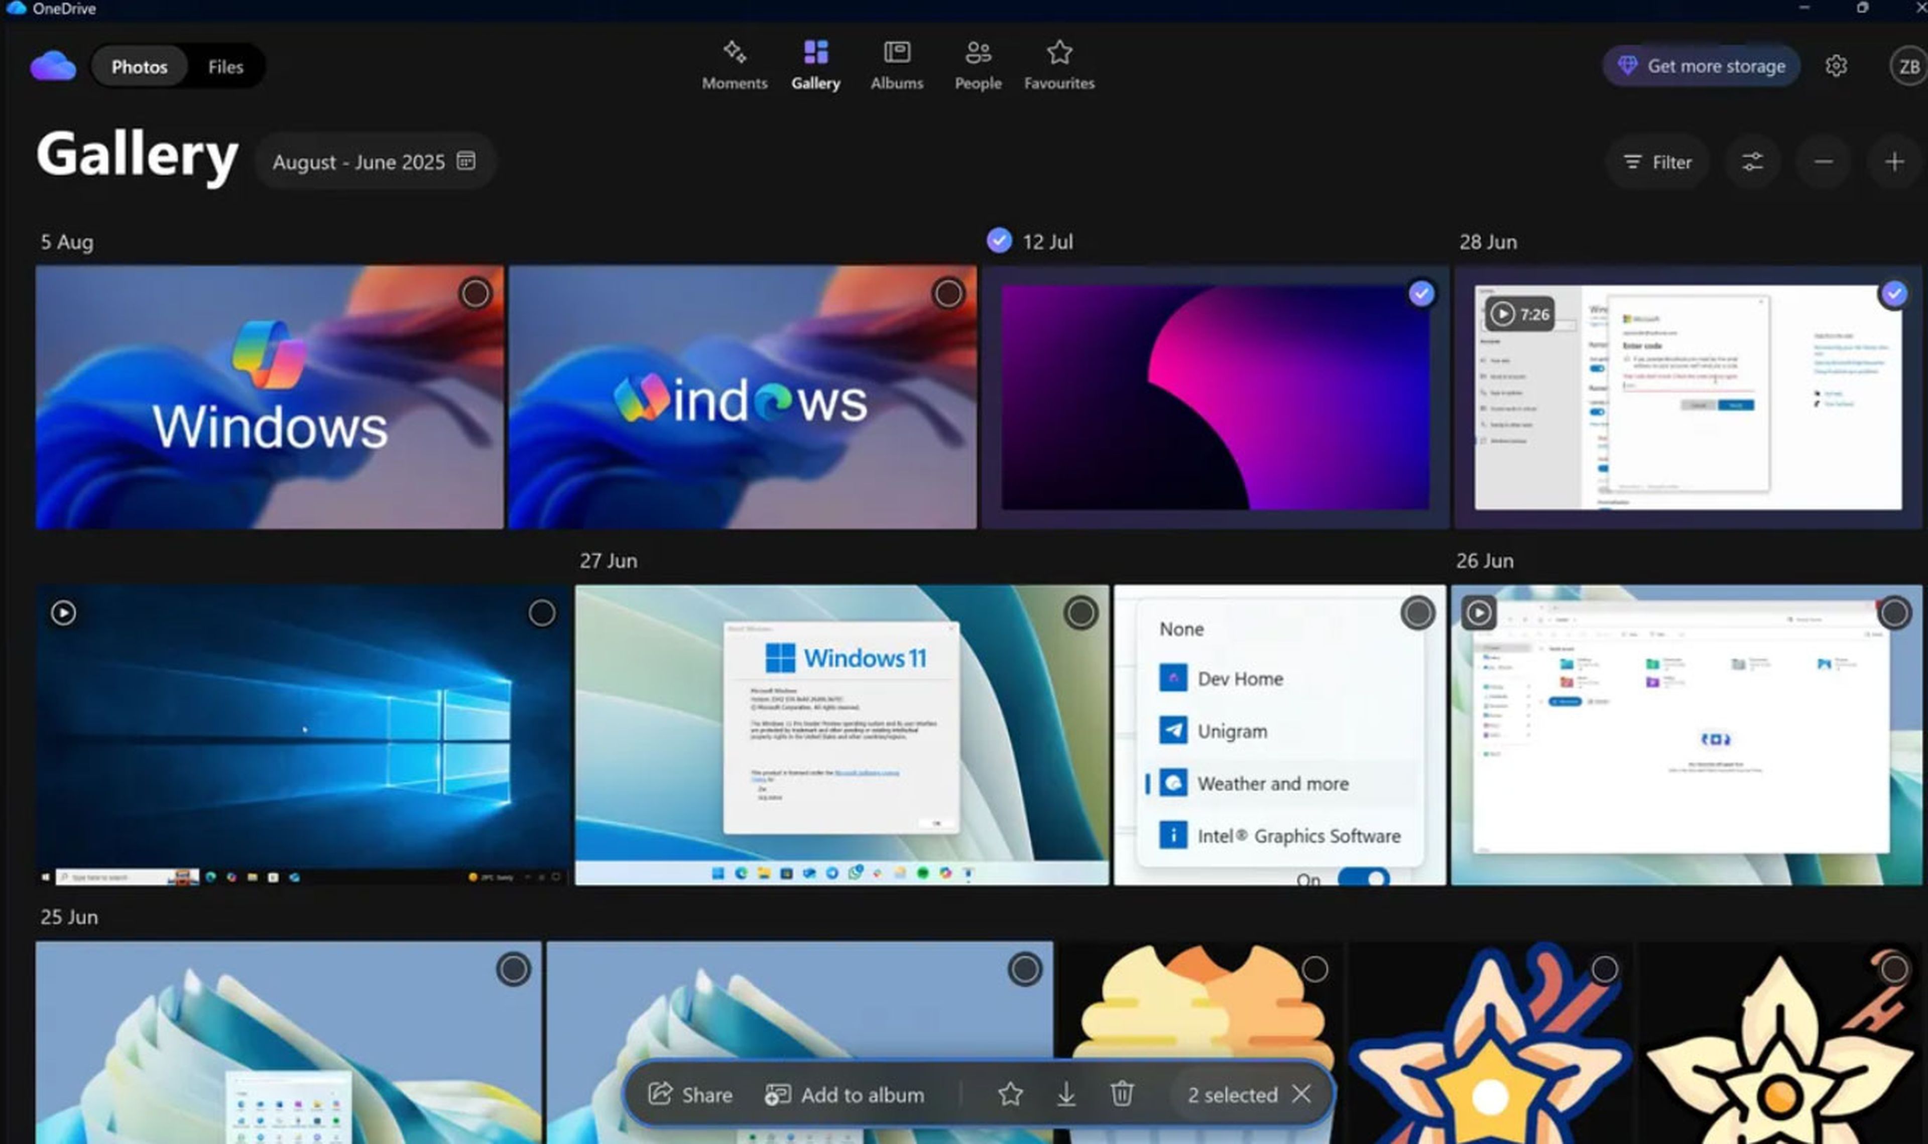This screenshot has height=1144, width=1928.
Task: Click the 26 Jun date header
Action: (1484, 560)
